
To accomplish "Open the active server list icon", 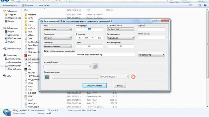I will 95,66.
